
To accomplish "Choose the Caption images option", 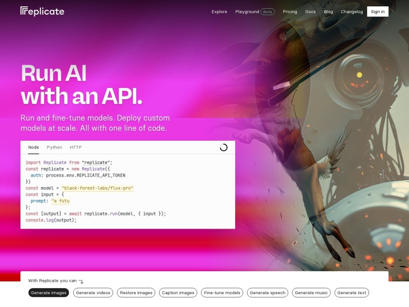I will (x=178, y=293).
